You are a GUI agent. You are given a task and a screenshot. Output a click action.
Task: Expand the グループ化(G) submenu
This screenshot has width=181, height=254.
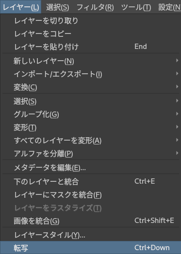pos(91,114)
